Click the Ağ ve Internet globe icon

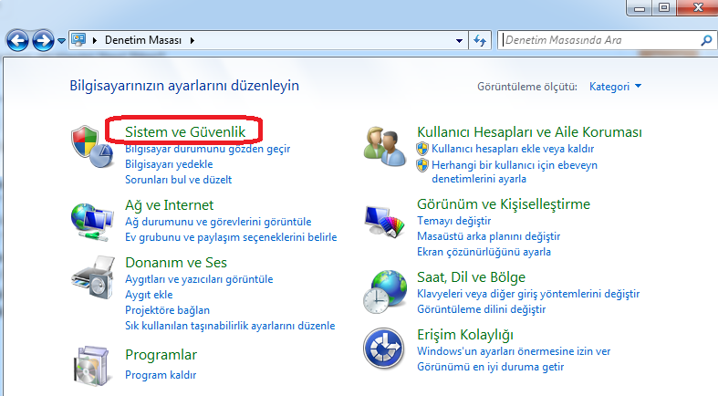(x=92, y=222)
